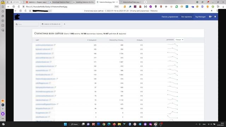The height and width of the screenshot is (127, 226).
Task: Select Все проекты in the Matomo header
Action: pos(186,17)
